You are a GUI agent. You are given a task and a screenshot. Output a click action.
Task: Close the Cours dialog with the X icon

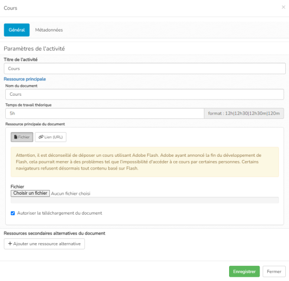[x=283, y=7]
